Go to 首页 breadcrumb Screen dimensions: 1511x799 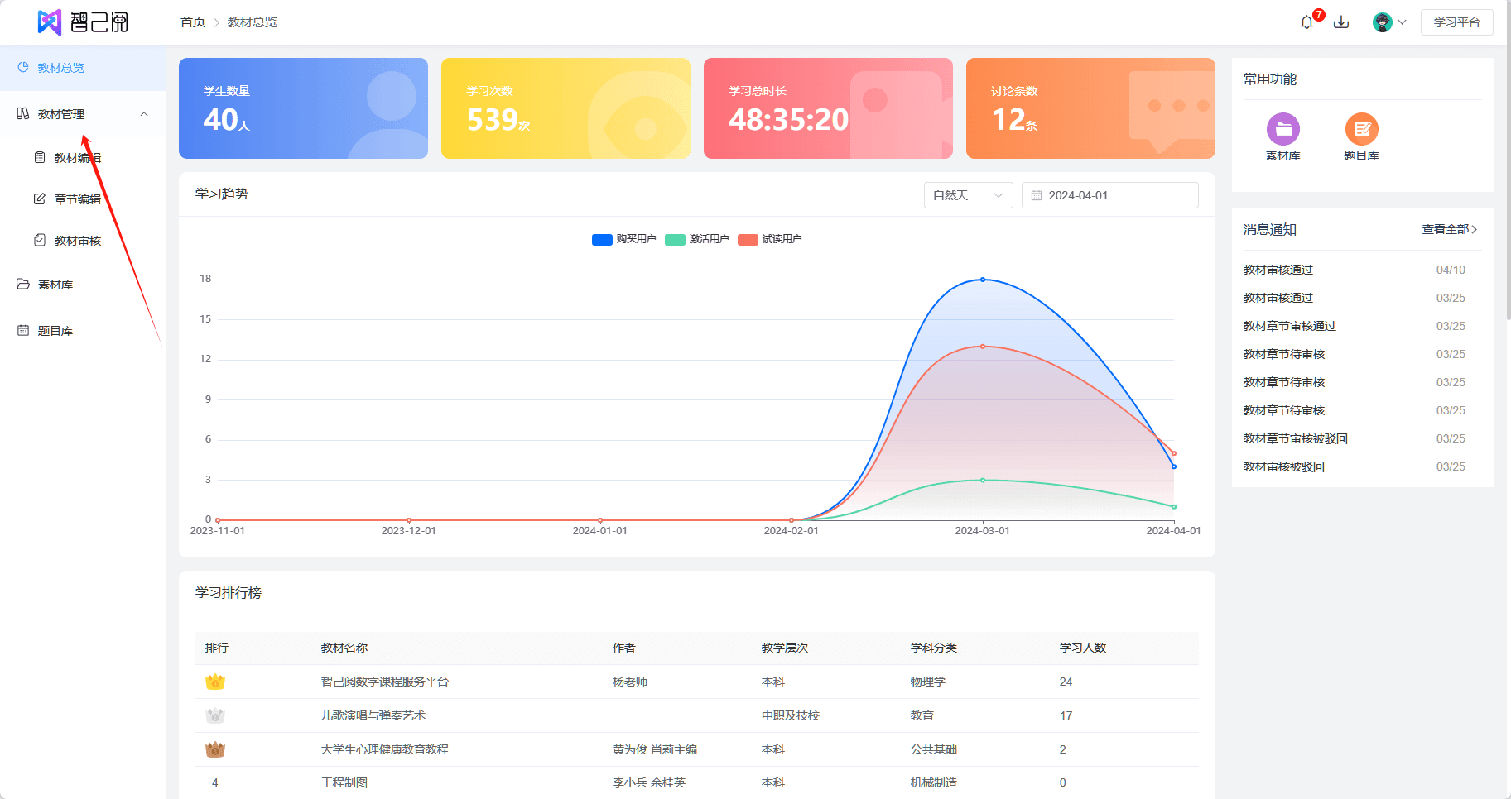coord(193,22)
